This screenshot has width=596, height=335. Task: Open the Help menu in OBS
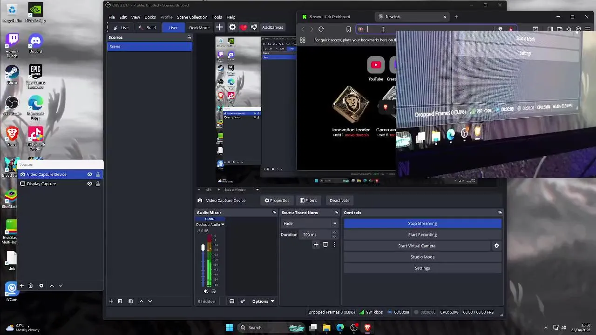pos(231,17)
